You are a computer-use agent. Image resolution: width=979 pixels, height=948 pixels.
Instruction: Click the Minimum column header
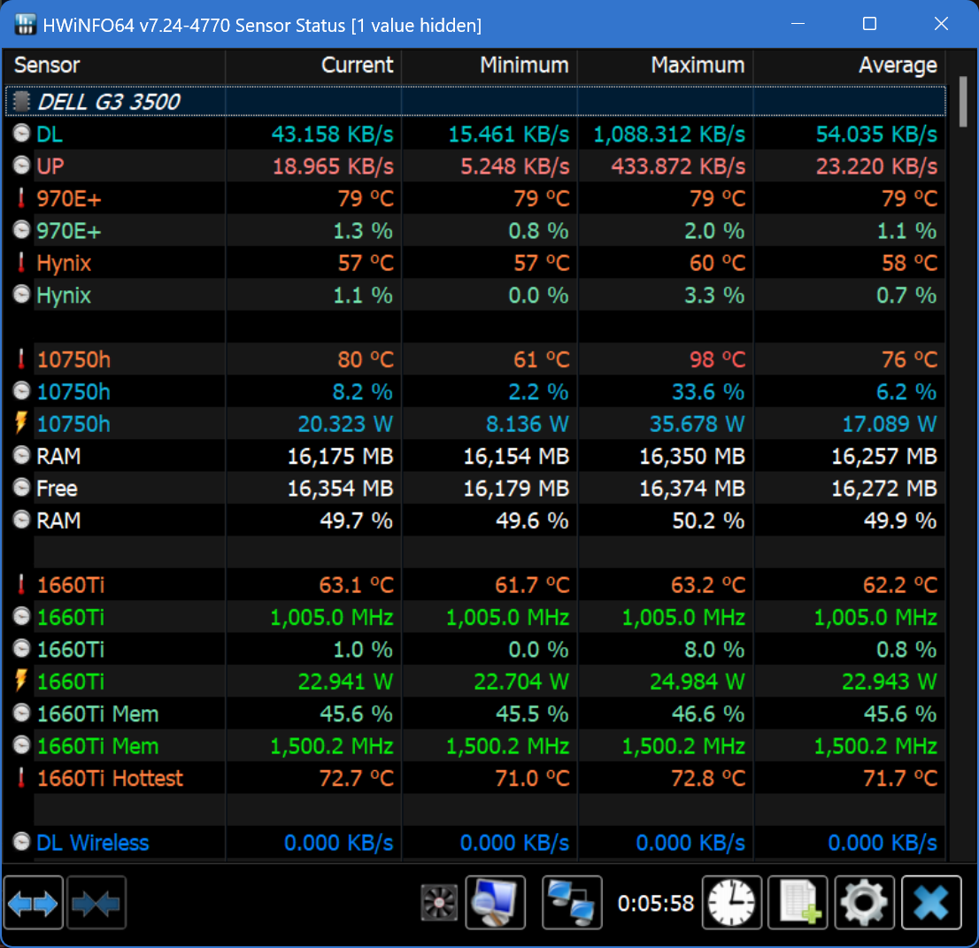coord(489,65)
